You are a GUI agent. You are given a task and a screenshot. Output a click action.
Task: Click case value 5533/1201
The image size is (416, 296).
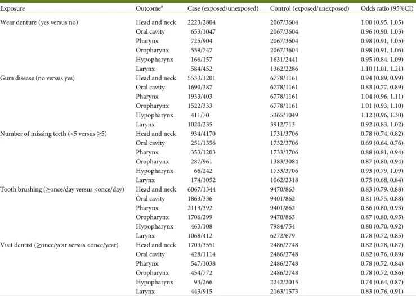[202, 78]
